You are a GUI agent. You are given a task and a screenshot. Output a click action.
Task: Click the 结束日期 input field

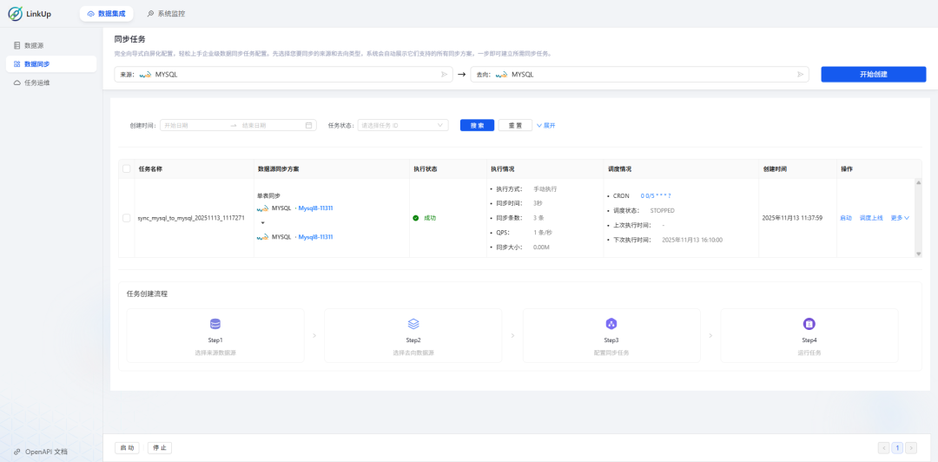point(271,126)
